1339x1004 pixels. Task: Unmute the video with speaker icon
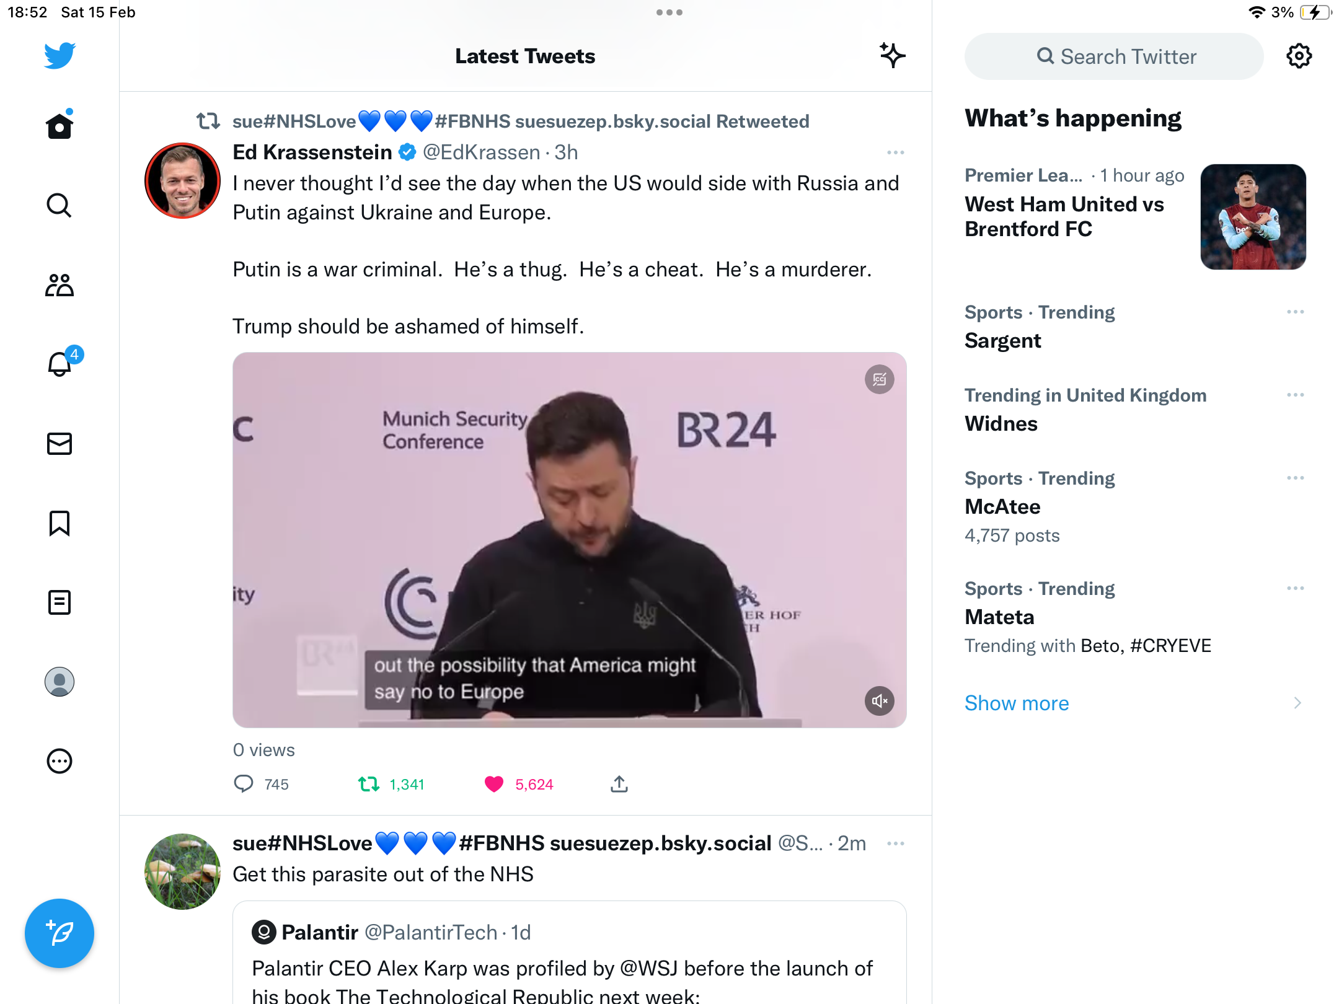(880, 701)
